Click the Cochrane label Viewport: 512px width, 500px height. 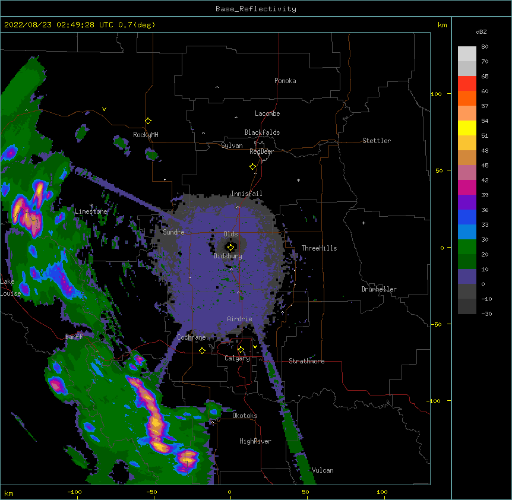(191, 337)
